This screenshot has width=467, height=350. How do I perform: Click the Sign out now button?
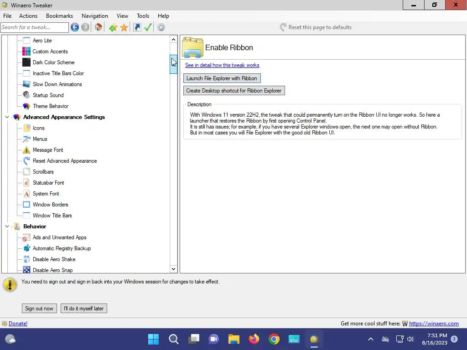pyautogui.click(x=39, y=309)
